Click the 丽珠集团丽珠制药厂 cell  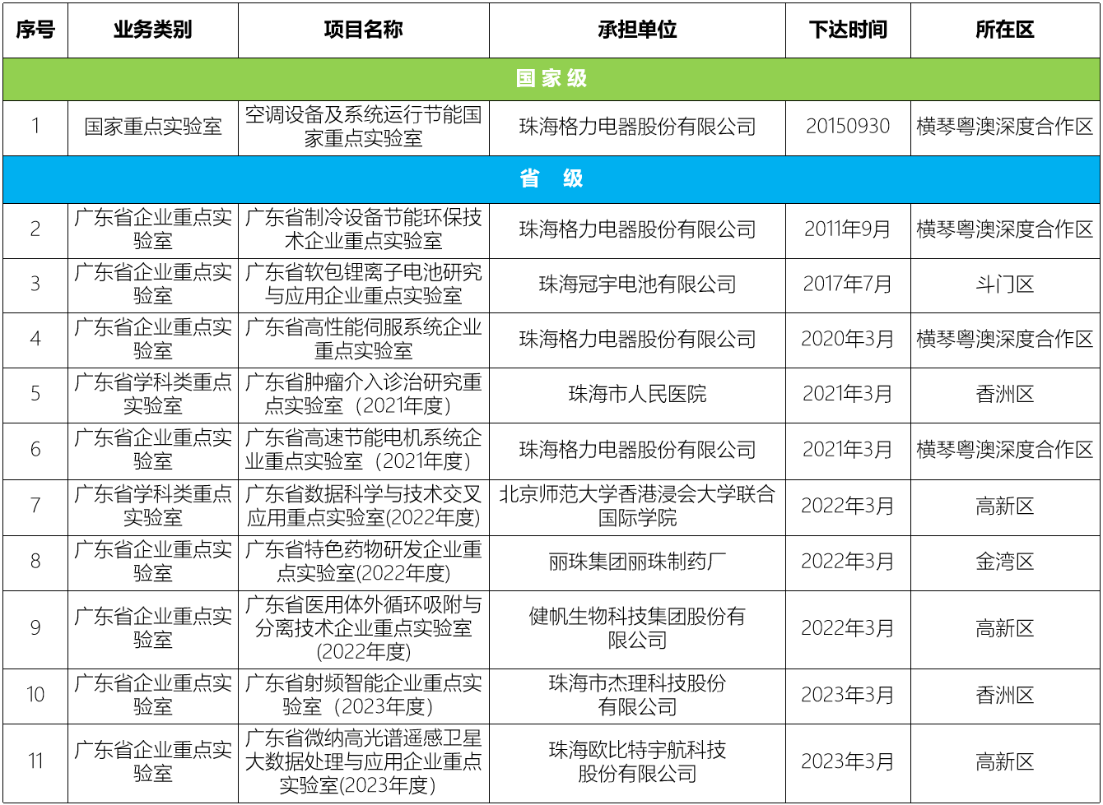tap(637, 562)
